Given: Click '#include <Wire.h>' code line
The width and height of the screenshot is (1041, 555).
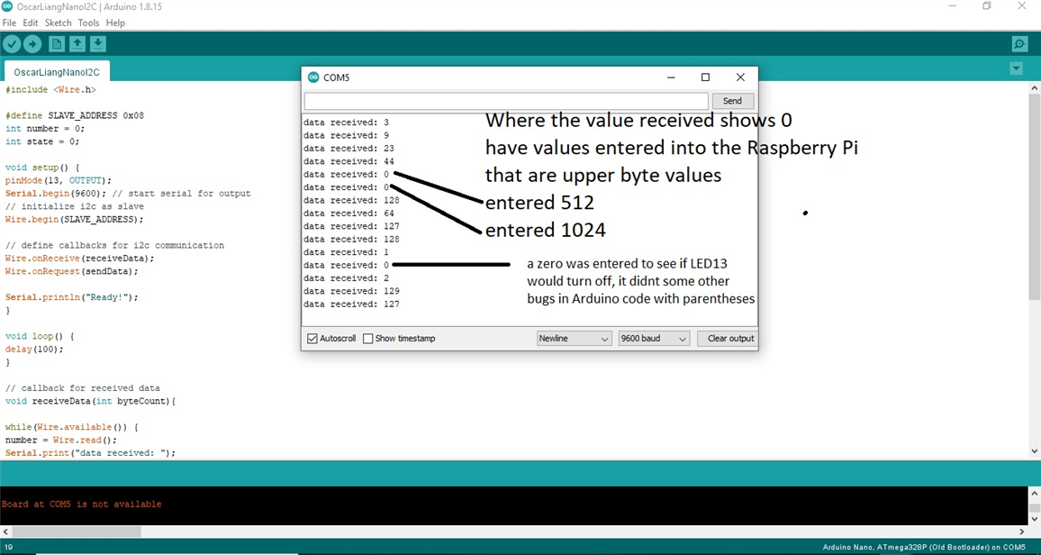Looking at the screenshot, I should [x=50, y=89].
